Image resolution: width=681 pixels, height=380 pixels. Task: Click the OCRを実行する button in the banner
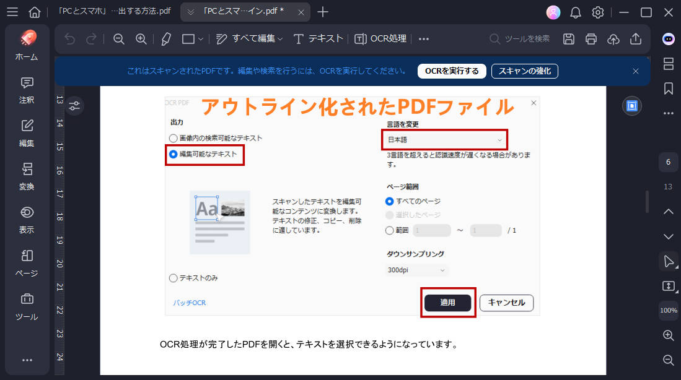point(452,71)
